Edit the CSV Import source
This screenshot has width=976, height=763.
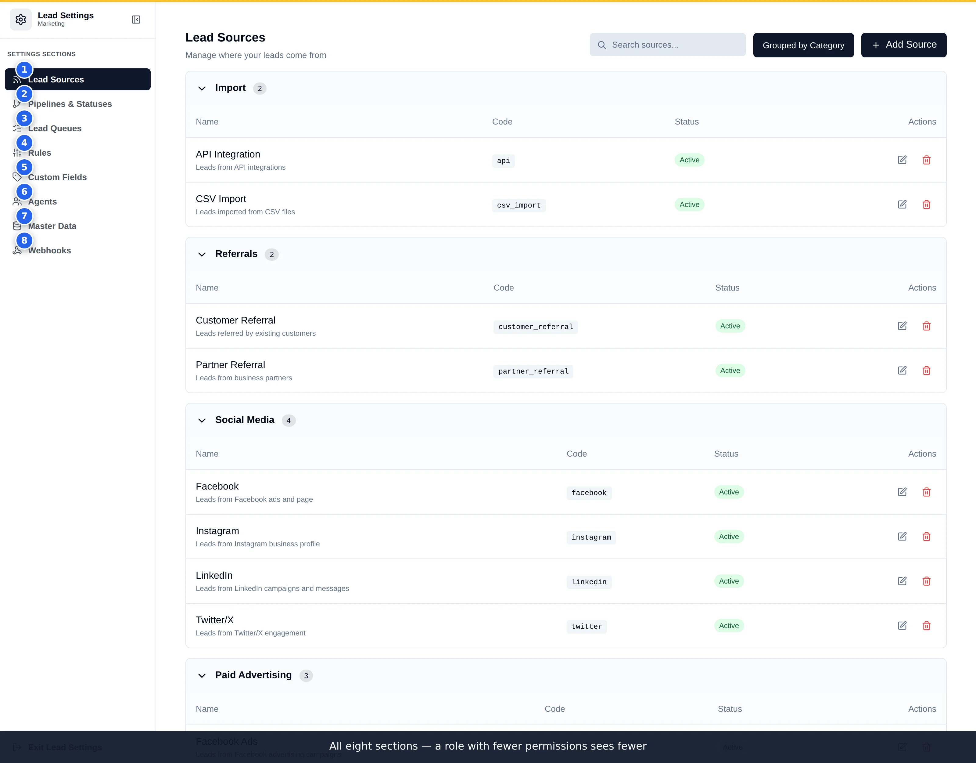click(x=902, y=204)
